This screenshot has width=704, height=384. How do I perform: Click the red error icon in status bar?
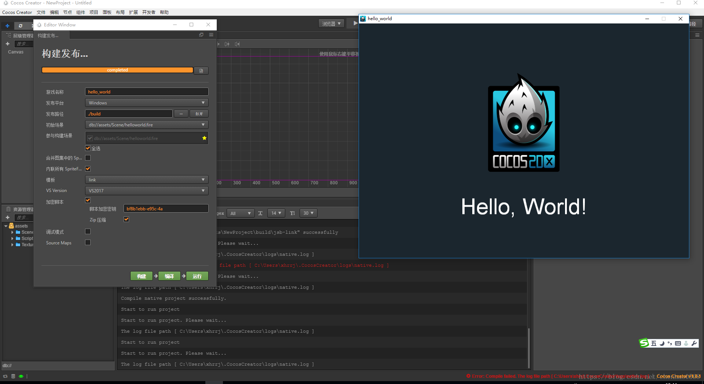pyautogui.click(x=468, y=376)
